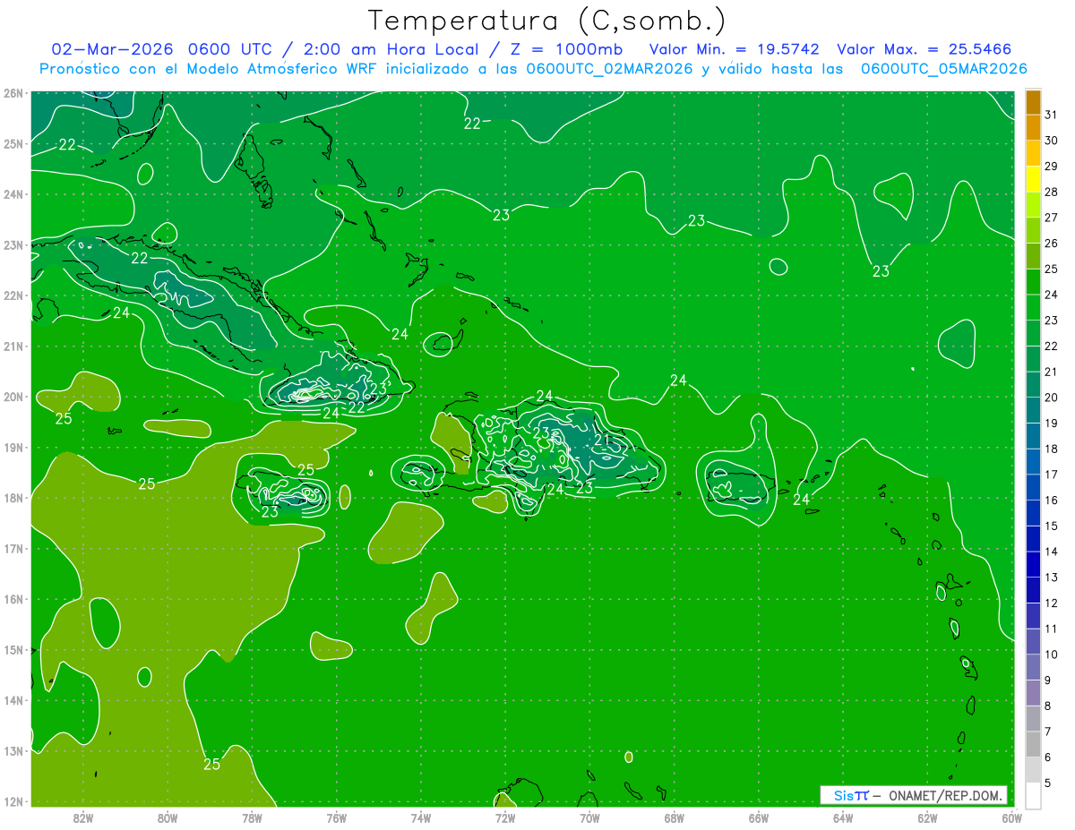Click the 70W longitude axis label
1075x830 pixels.
tap(589, 817)
